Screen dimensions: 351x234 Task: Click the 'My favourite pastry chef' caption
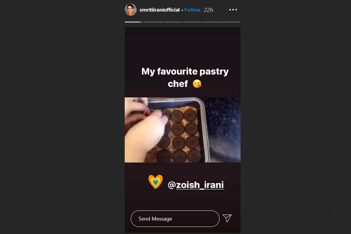[185, 78]
